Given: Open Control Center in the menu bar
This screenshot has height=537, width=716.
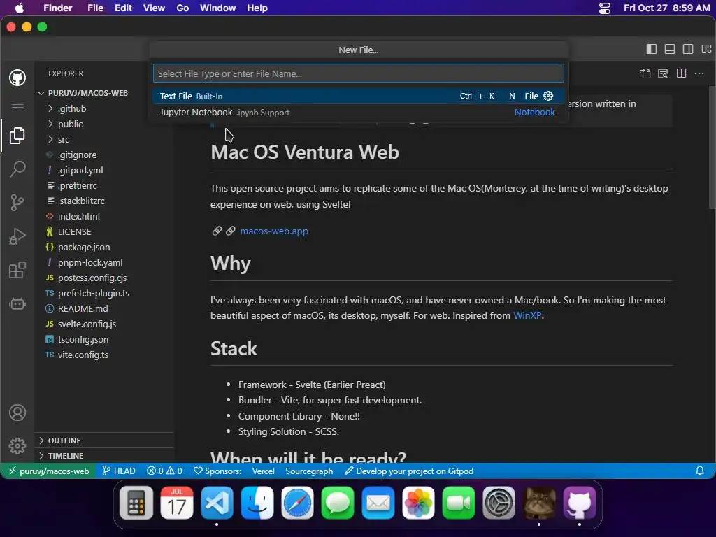Looking at the screenshot, I should (605, 8).
